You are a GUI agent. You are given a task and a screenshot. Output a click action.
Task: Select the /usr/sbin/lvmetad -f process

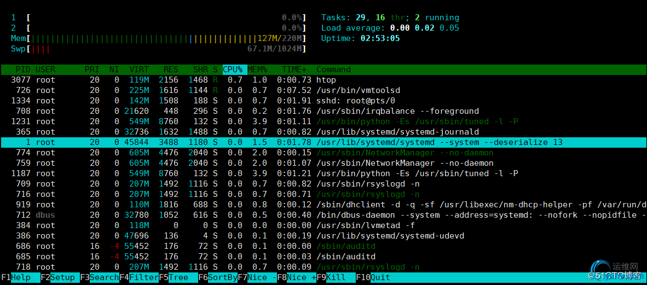(x=323, y=225)
